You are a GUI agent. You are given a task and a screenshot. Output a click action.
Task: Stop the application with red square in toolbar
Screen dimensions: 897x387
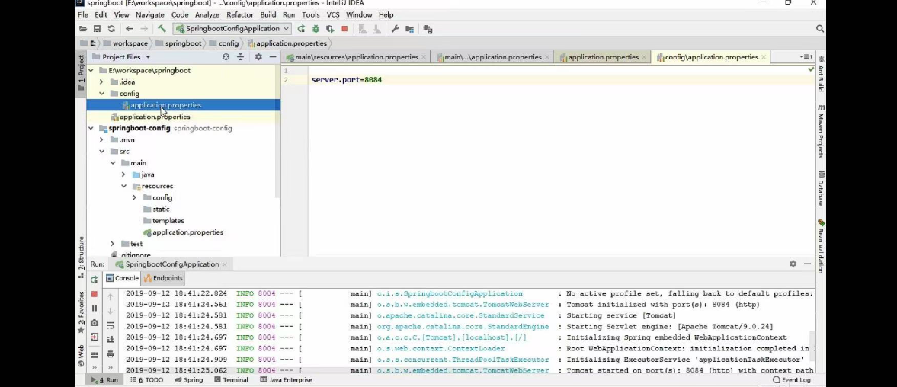click(x=344, y=29)
